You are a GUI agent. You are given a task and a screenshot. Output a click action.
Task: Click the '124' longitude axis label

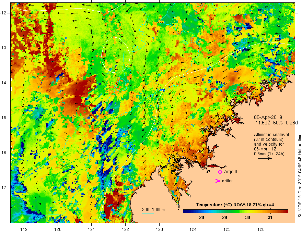pyautogui.click(x=193, y=229)
